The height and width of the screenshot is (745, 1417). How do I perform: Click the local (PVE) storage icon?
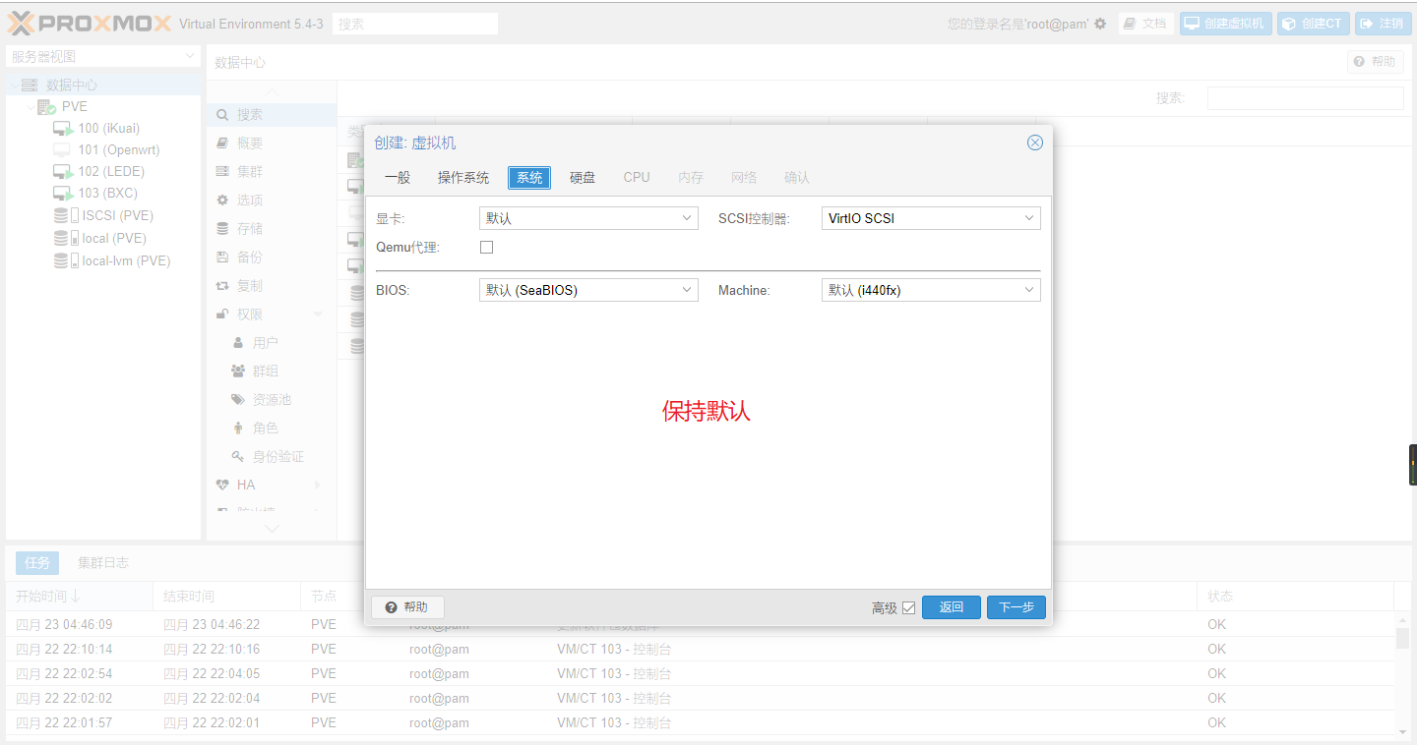(x=65, y=238)
